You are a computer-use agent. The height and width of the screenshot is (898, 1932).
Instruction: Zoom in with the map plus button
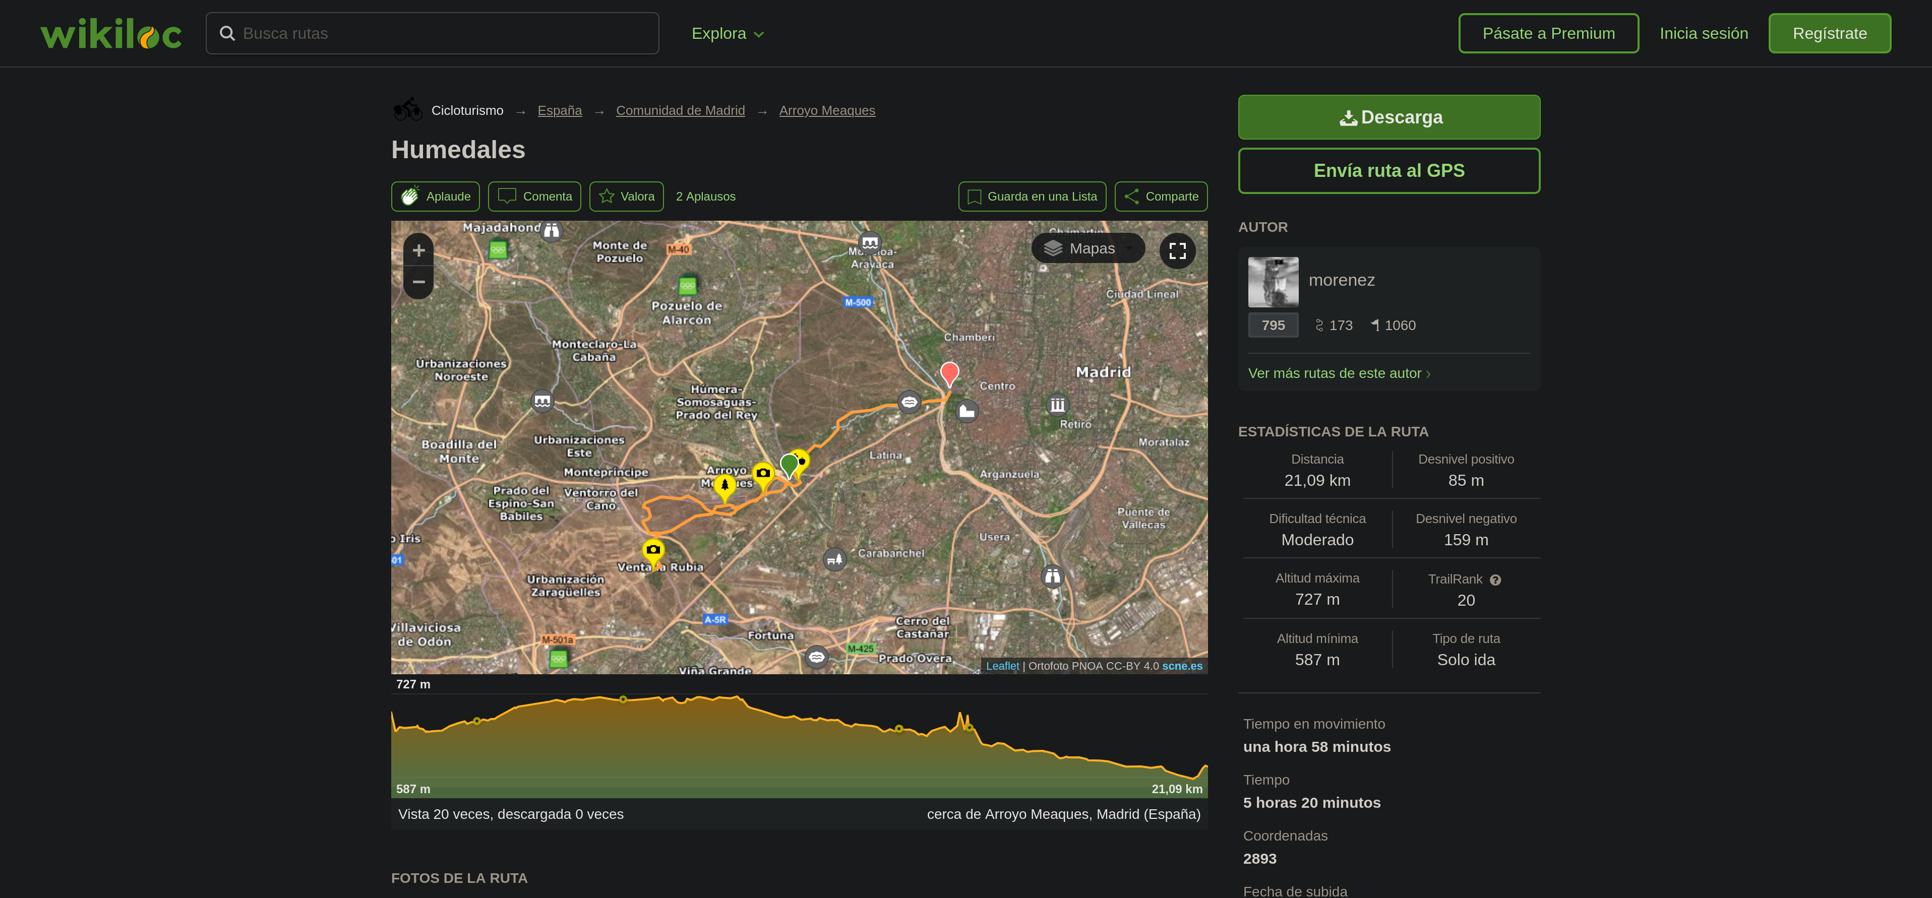coord(418,250)
